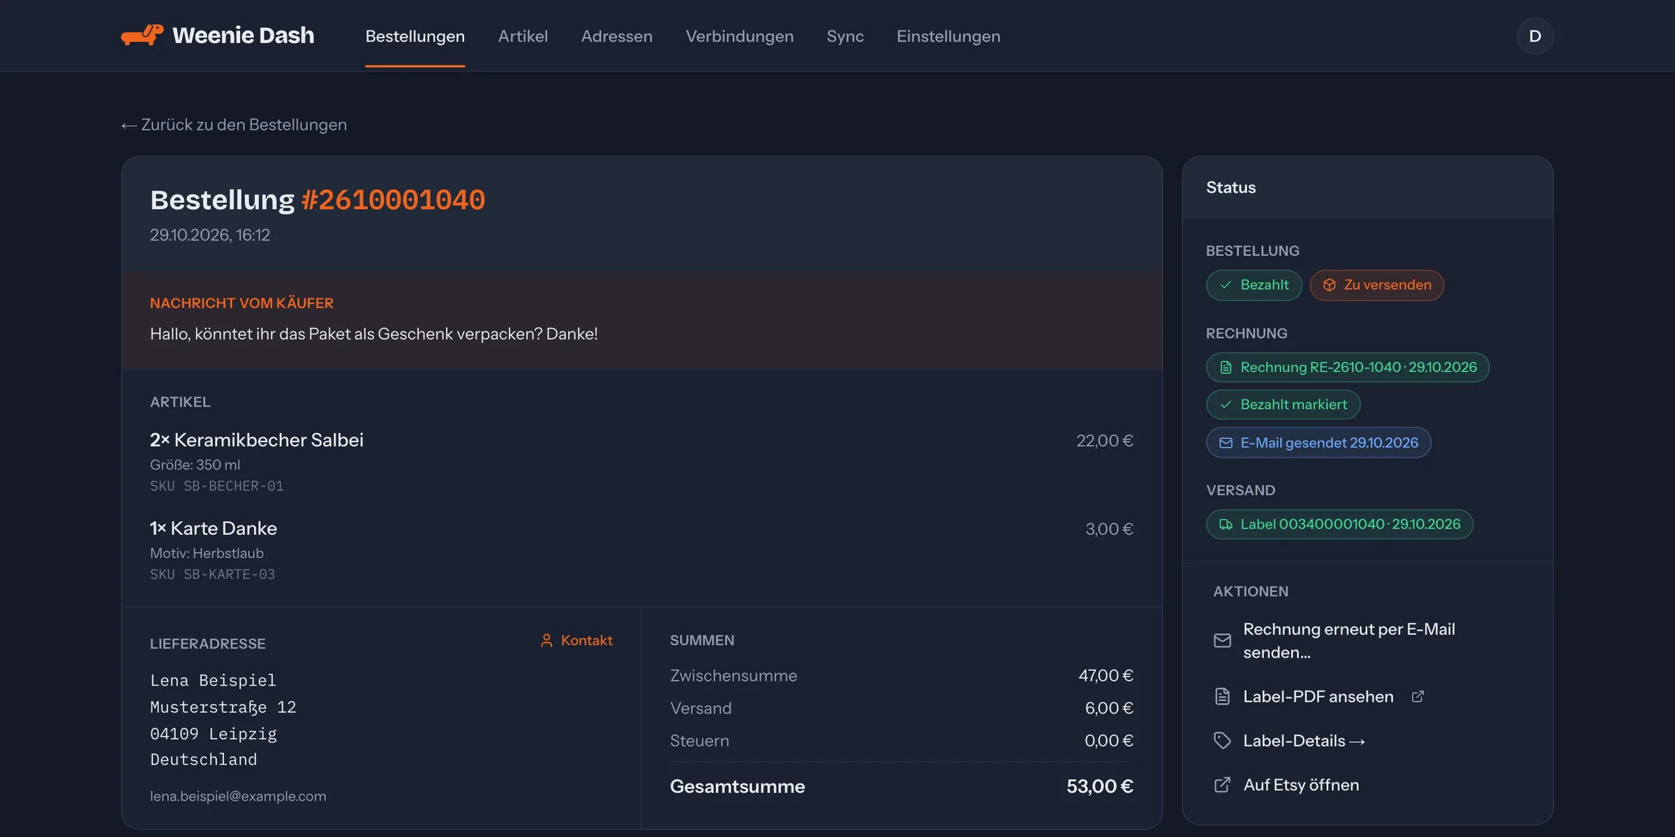Click the external-link icon after Label-PDF ansehen
Screen dimensions: 1675x837
(x=1417, y=696)
